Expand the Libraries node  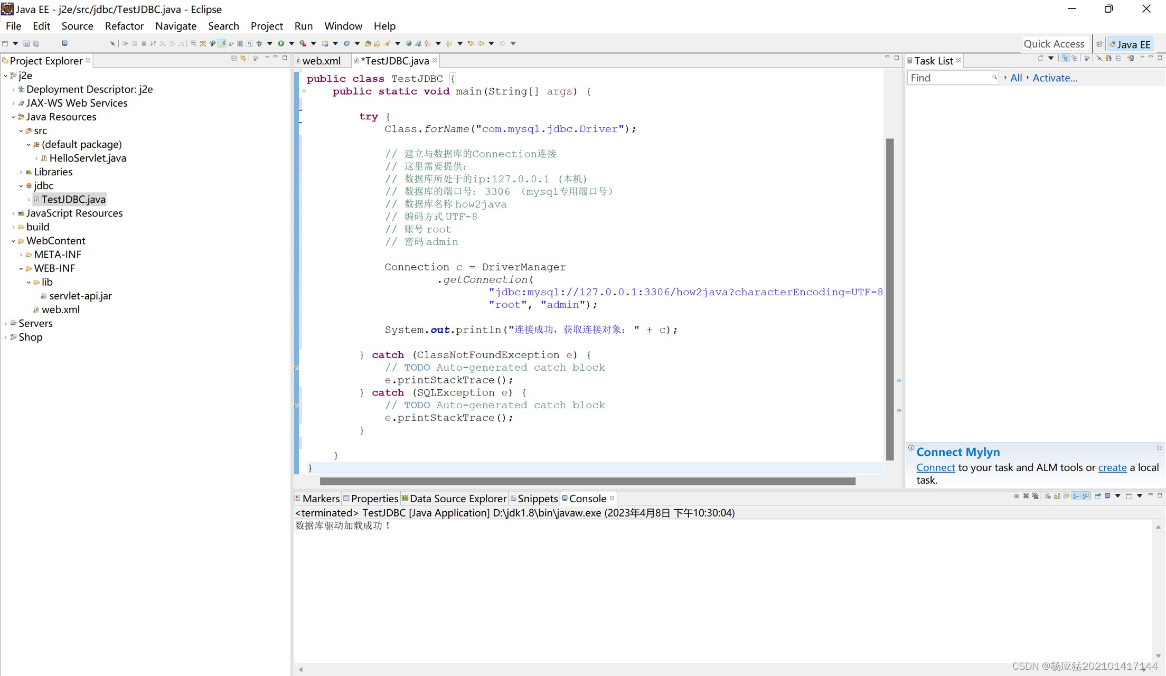[21, 172]
